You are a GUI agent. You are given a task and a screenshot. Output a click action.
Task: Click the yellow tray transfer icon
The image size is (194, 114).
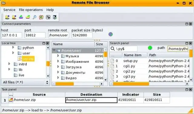tap(28, 17)
